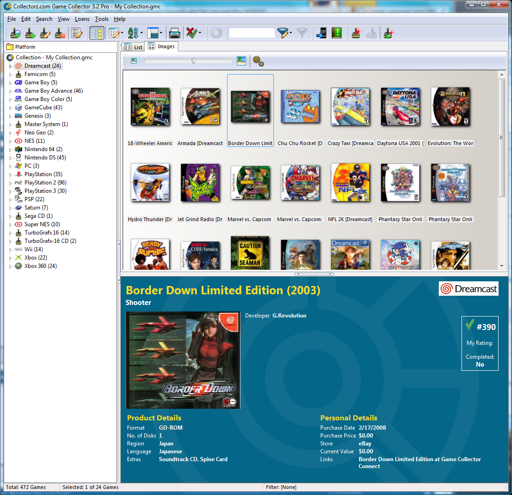Click the 'Total: 472 Games' status text
The height and width of the screenshot is (495, 512).
tap(26, 487)
